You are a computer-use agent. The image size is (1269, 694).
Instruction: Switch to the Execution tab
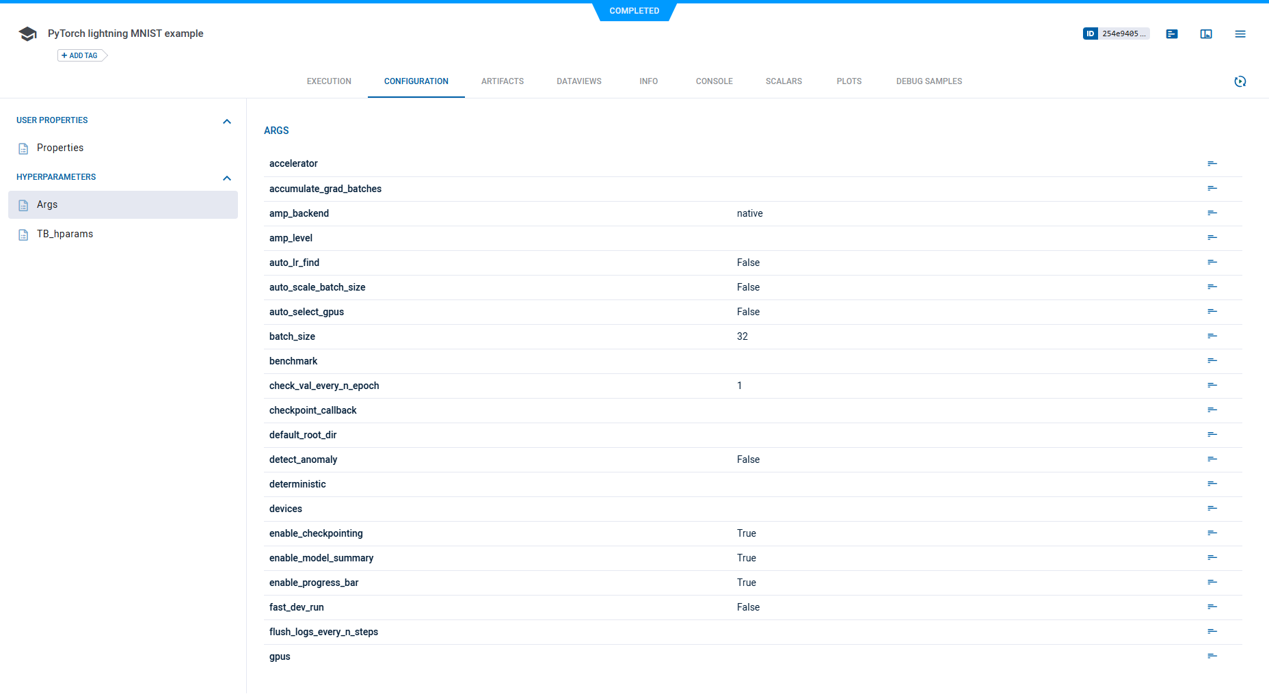pyautogui.click(x=329, y=81)
